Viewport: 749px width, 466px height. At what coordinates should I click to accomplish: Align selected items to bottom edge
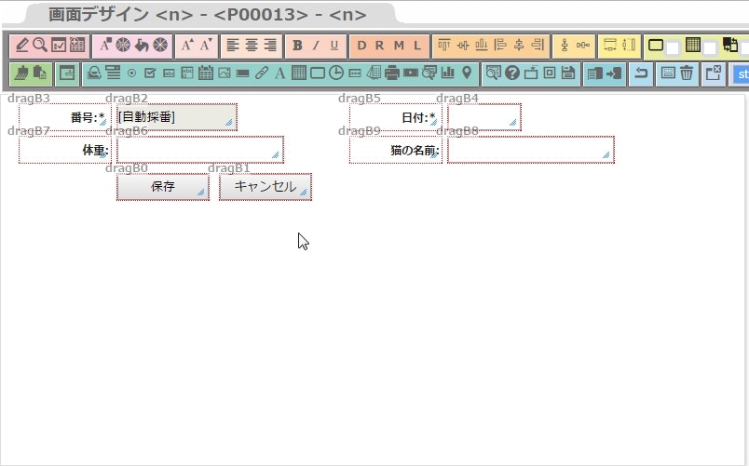[482, 46]
